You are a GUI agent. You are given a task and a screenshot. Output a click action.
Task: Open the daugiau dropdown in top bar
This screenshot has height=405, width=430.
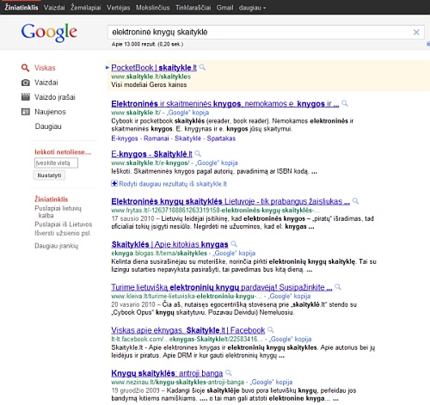(252, 8)
